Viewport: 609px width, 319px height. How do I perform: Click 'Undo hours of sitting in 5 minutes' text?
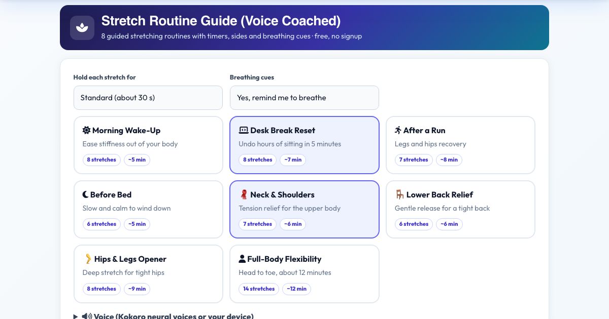[x=290, y=144]
